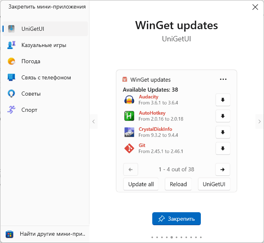
Task: Click the CrystalDiskInfo icon
Action: coord(129,132)
